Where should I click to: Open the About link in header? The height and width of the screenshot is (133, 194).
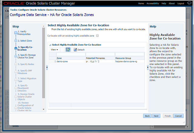click(172, 3)
